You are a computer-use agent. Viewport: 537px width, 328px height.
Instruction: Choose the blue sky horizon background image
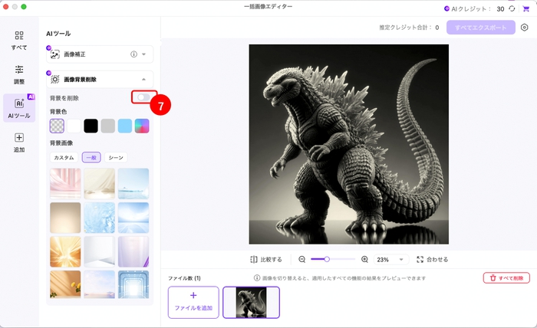point(133,218)
